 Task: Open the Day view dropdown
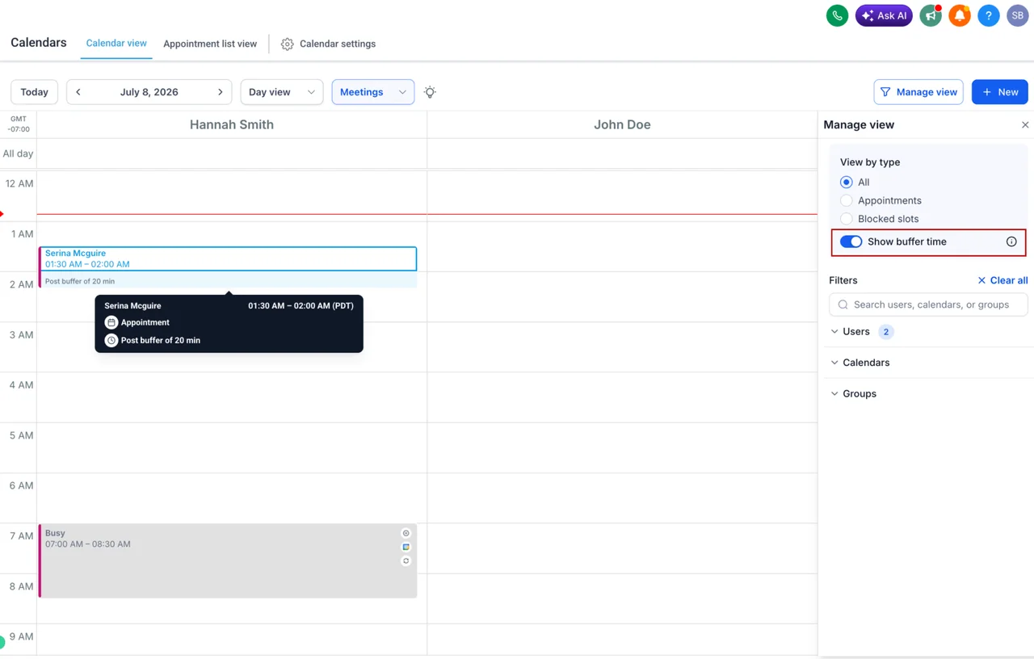(282, 92)
